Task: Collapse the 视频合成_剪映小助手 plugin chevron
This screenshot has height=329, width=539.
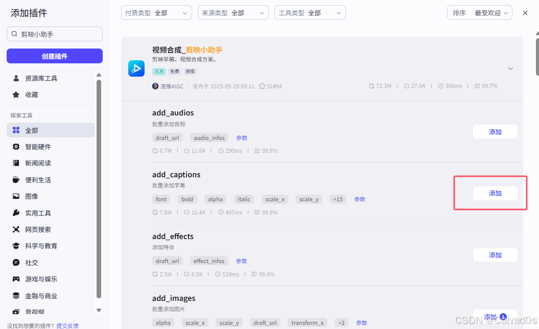Action: click(x=510, y=68)
